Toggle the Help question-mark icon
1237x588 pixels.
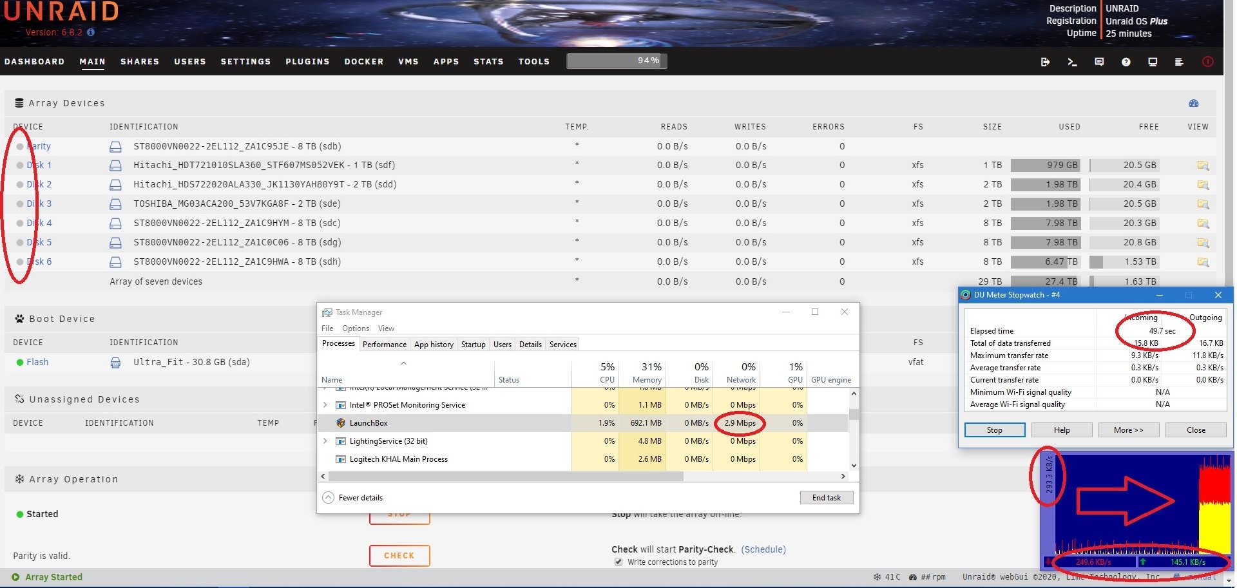point(1126,62)
